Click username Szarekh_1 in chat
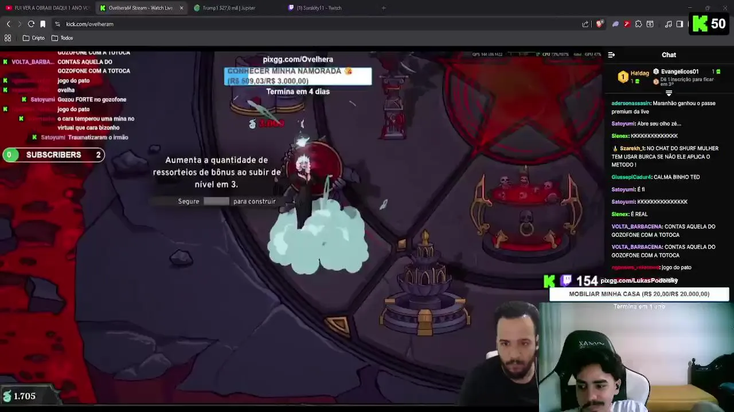The width and height of the screenshot is (734, 412). [633, 148]
